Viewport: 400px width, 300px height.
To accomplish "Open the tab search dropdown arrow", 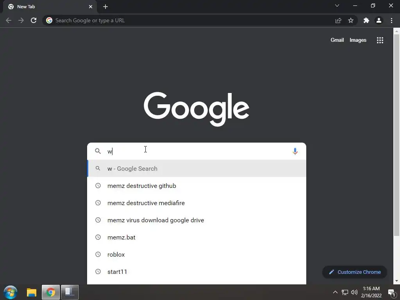I will 337,5.
